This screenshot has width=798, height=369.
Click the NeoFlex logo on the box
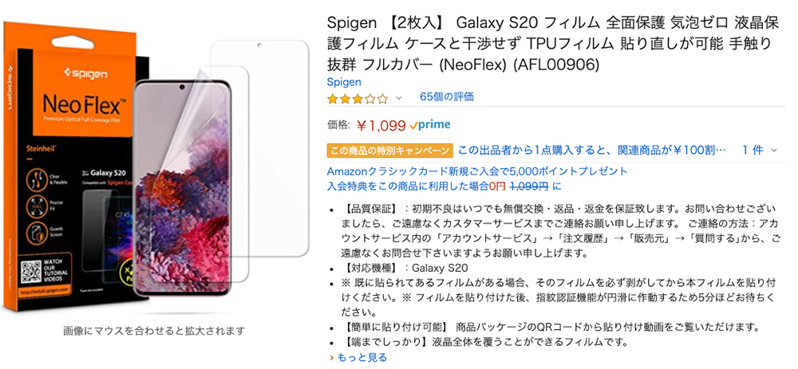[x=73, y=104]
